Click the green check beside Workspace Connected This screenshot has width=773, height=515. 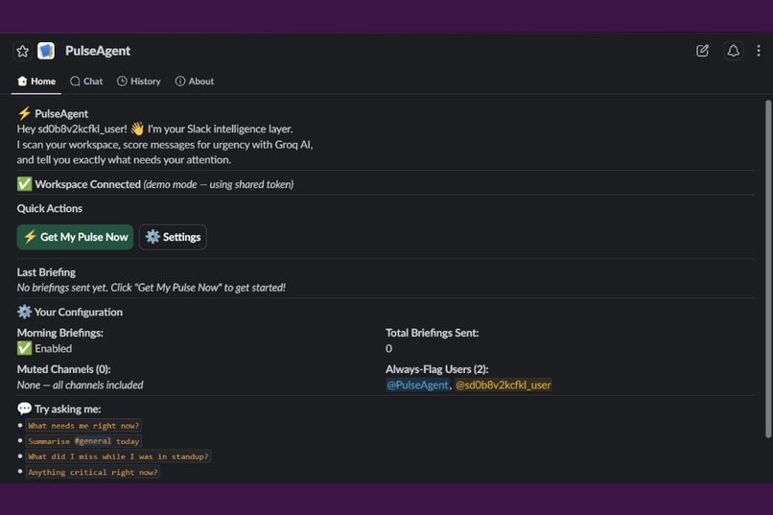tap(24, 184)
